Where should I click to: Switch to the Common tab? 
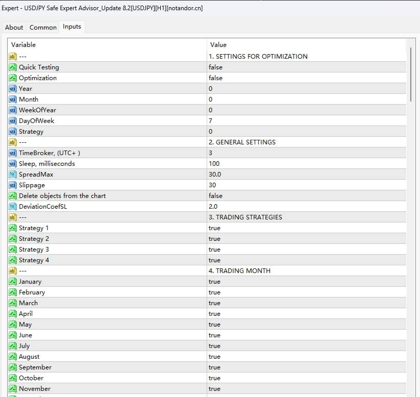tap(43, 28)
